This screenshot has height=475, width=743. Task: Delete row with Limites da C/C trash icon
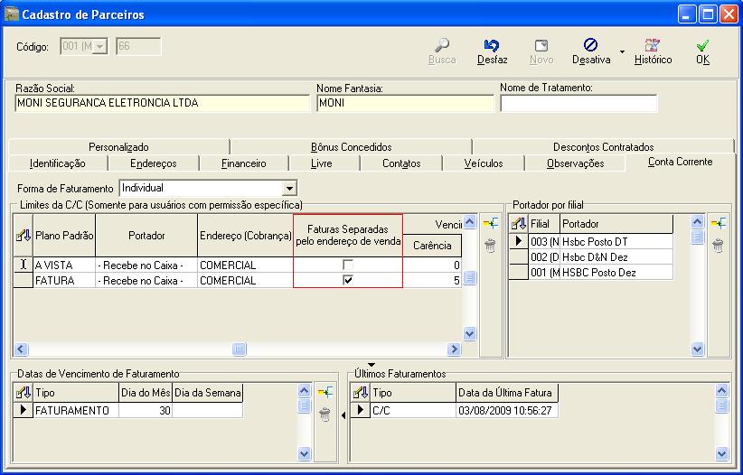click(491, 246)
